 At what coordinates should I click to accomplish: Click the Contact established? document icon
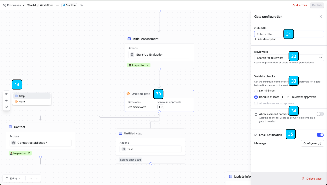pos(13,143)
